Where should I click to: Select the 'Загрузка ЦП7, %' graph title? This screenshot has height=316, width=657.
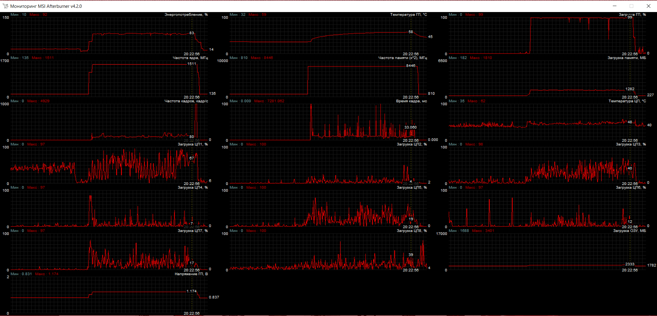click(x=193, y=231)
